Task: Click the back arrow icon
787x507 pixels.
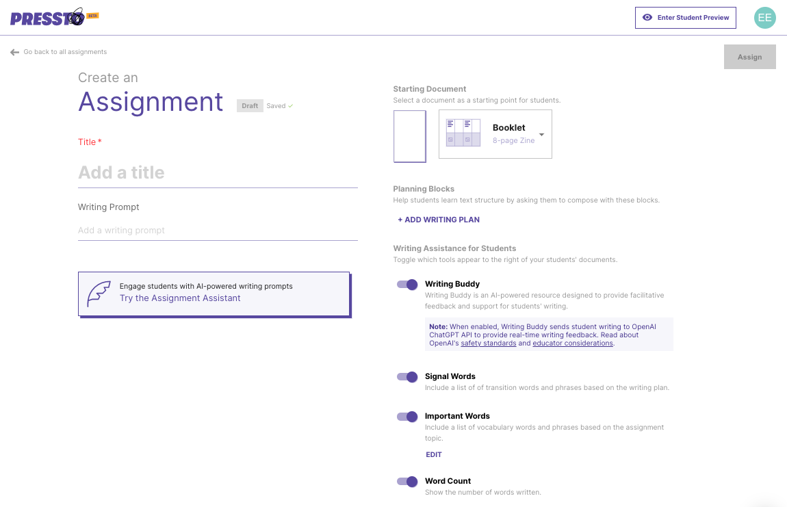Action: (x=14, y=52)
